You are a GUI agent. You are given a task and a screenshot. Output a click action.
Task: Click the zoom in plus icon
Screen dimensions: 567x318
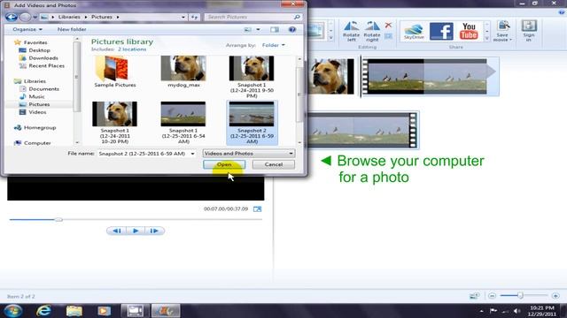tap(555, 296)
